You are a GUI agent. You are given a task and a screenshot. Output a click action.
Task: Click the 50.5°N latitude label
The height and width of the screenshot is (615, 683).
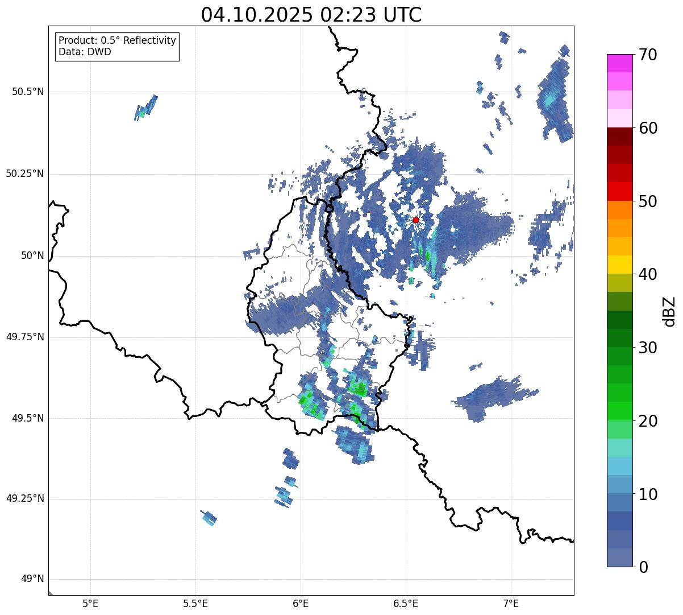[x=28, y=92]
